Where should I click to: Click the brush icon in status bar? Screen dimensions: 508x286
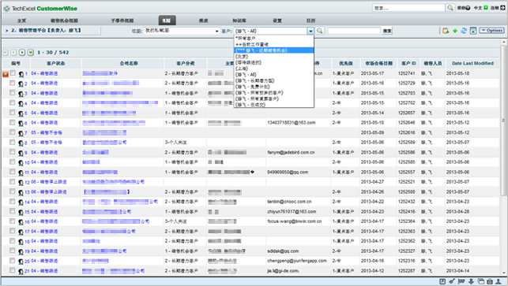[452, 281]
